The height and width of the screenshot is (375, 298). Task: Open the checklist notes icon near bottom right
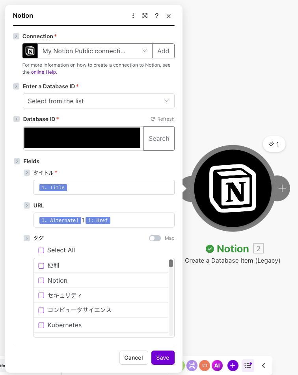click(x=248, y=366)
